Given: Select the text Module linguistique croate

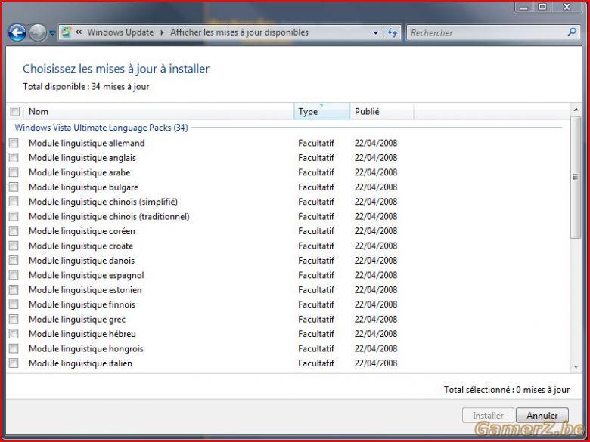Looking at the screenshot, I should (81, 246).
